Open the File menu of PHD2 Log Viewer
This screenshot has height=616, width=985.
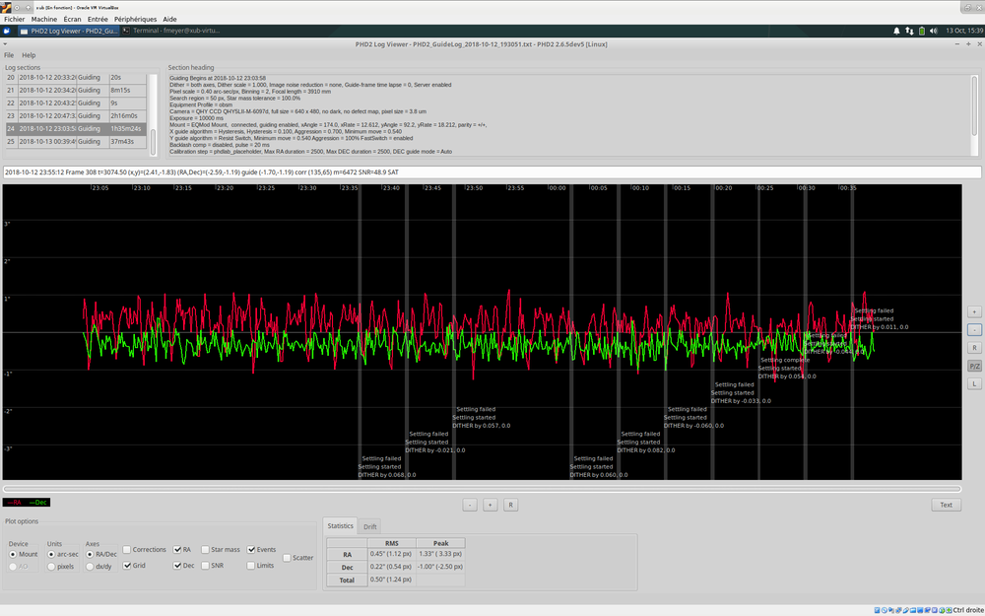(x=9, y=55)
